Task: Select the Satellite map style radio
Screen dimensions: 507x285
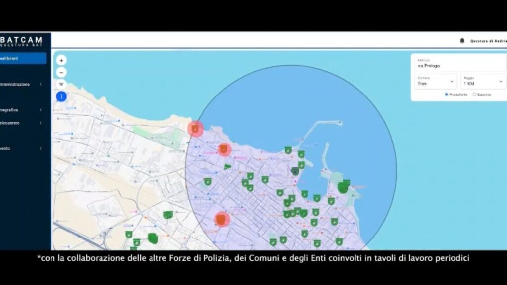Action: (475, 95)
